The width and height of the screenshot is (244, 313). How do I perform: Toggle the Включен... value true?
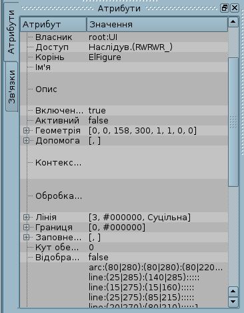click(97, 111)
